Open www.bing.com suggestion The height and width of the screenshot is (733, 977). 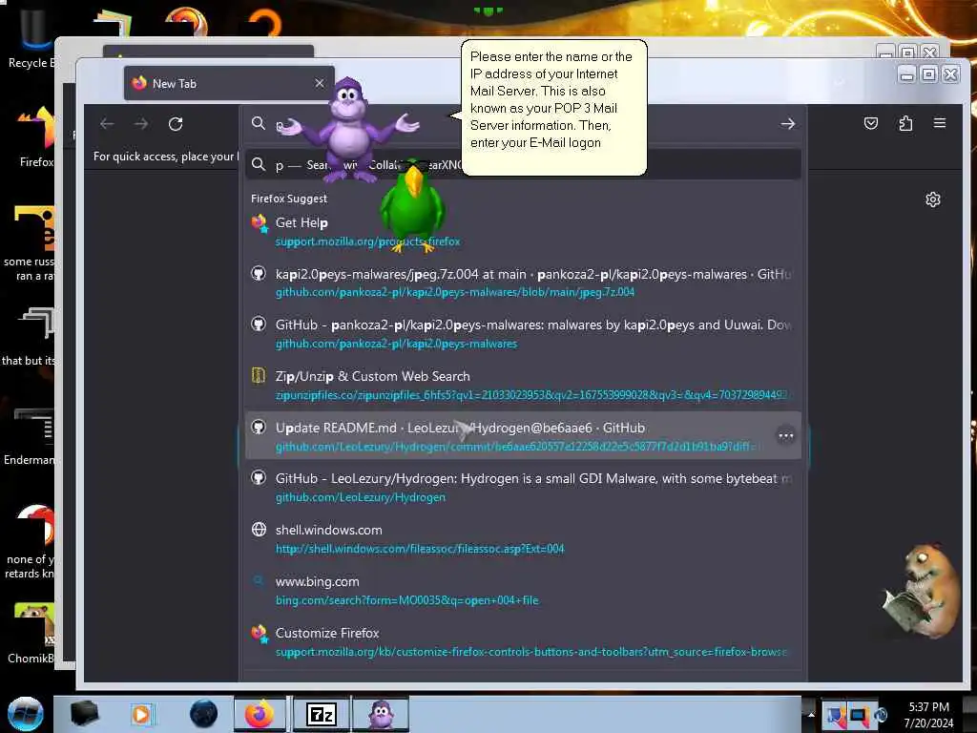pyautogui.click(x=524, y=590)
